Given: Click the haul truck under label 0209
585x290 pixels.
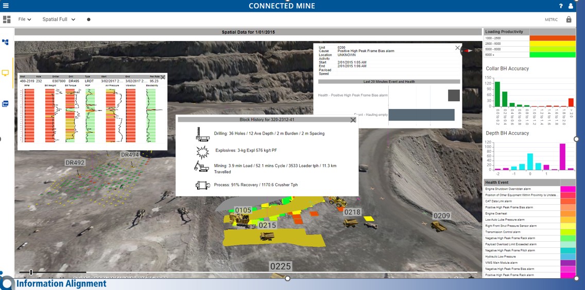Looking at the screenshot, I should click(x=438, y=226).
